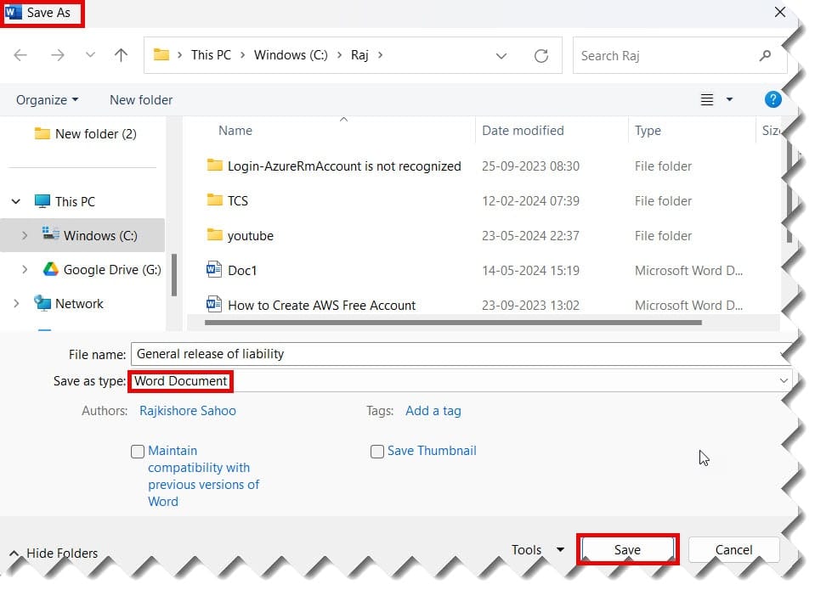
Task: Click the Cancel button
Action: (x=733, y=549)
